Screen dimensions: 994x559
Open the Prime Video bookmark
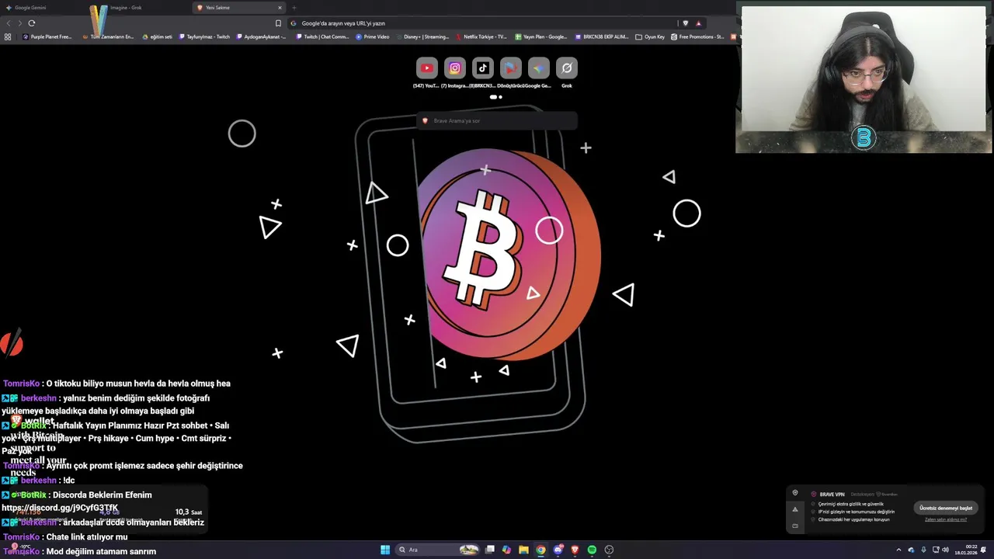point(373,36)
